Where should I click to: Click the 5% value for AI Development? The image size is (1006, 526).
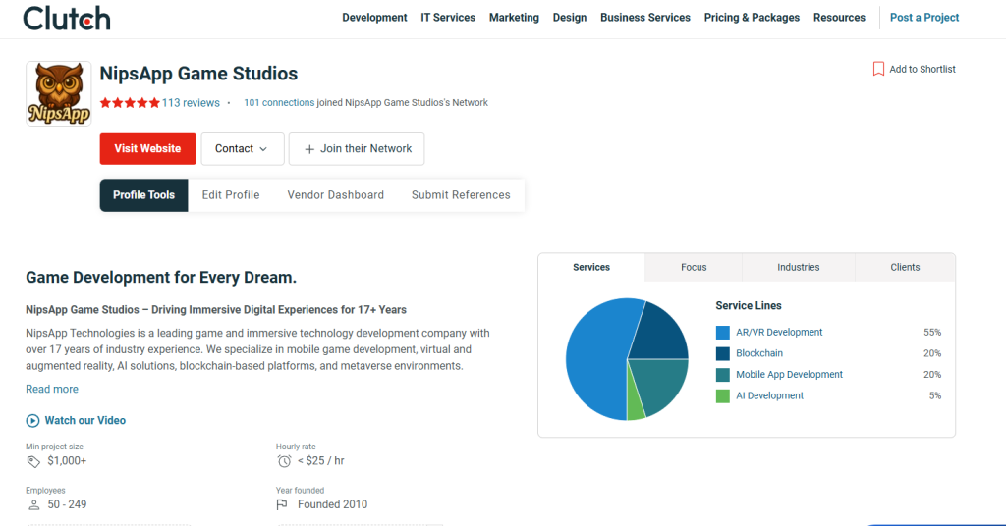click(x=935, y=395)
